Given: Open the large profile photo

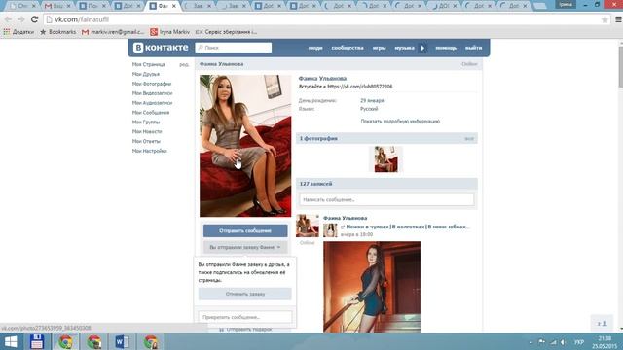Looking at the screenshot, I should click(x=245, y=146).
